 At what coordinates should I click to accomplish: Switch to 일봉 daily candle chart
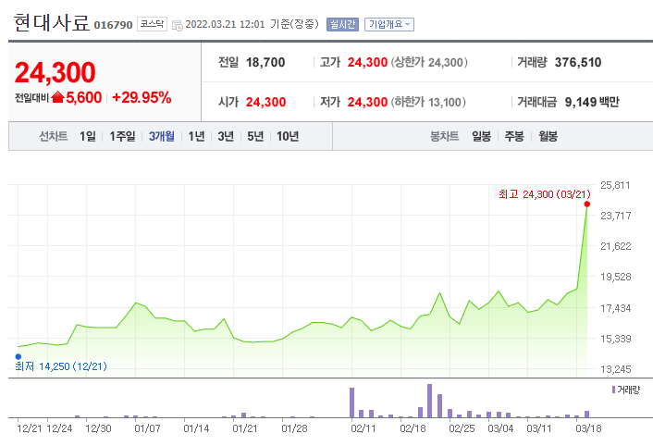click(481, 136)
